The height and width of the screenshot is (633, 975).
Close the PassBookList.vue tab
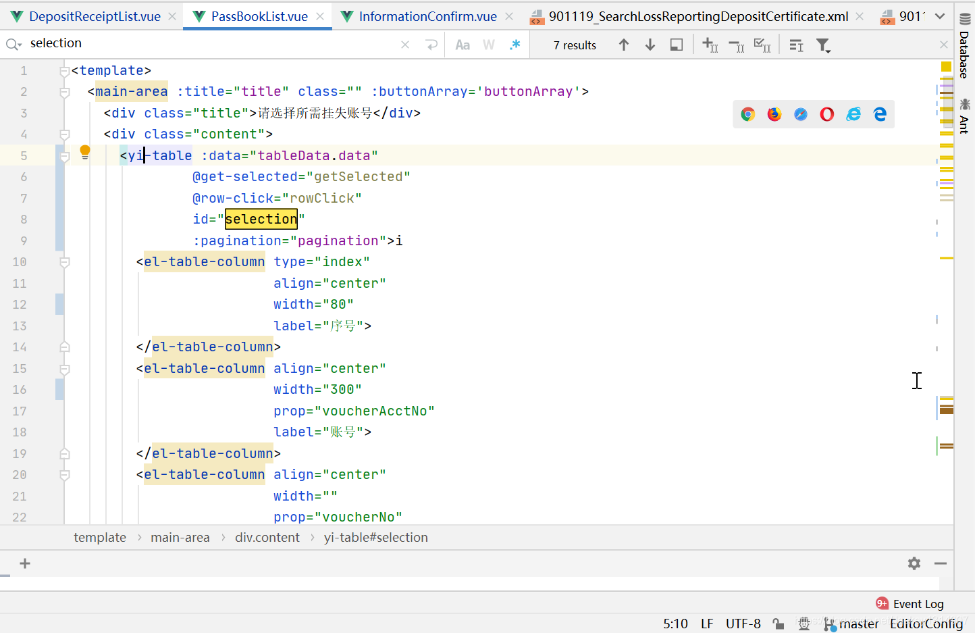320,16
